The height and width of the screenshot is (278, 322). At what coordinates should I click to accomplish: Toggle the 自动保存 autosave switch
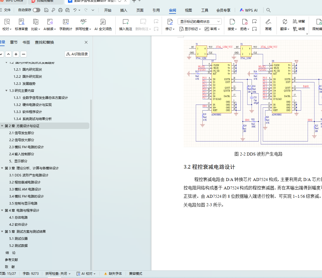[x=37, y=10]
